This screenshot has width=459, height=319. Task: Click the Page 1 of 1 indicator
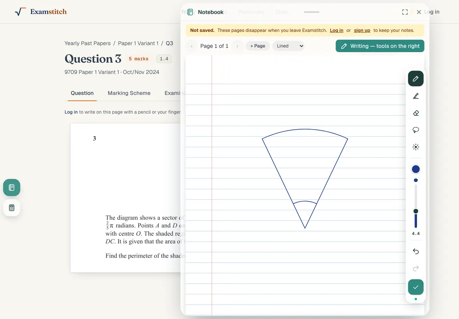coord(214,46)
